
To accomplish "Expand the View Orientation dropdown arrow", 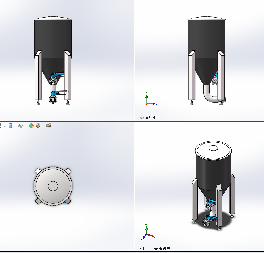I will 4,126.
